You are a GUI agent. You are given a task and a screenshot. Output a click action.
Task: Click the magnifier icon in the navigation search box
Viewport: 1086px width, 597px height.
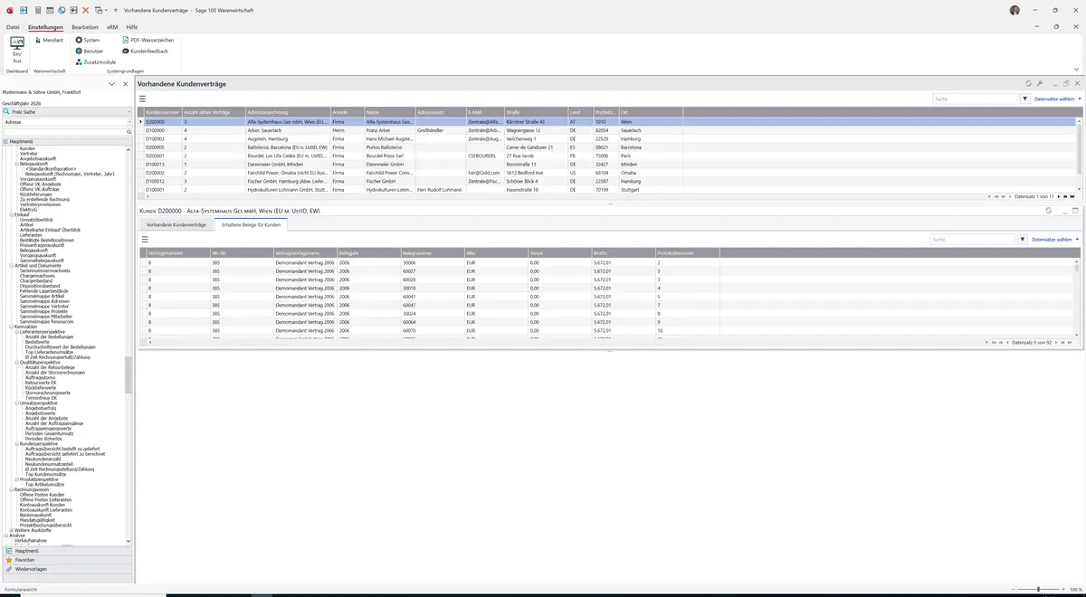[x=129, y=132]
